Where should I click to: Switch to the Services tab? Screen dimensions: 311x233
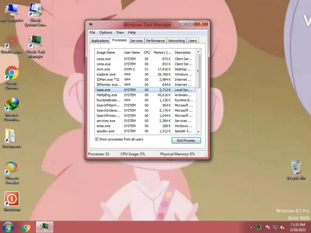[x=136, y=41]
